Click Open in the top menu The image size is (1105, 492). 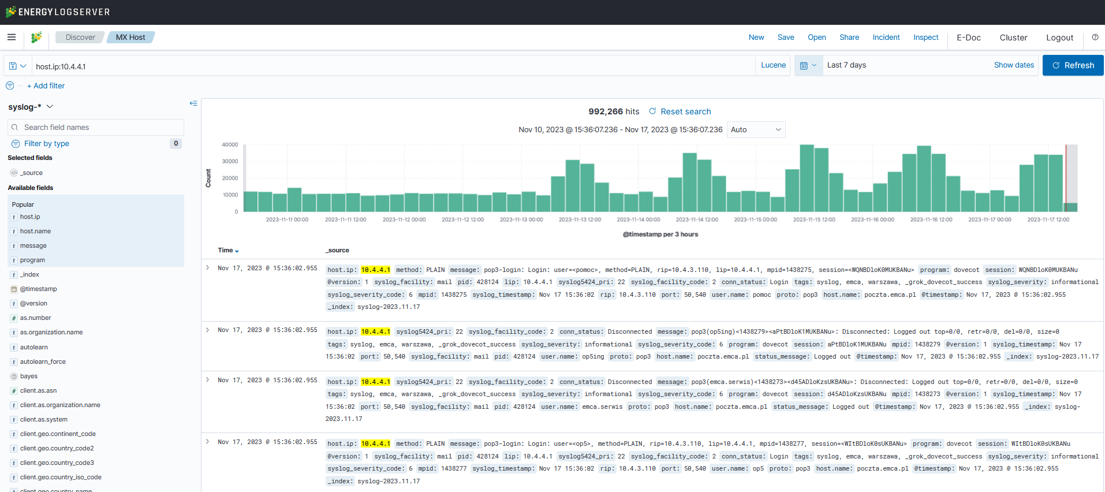click(x=817, y=38)
